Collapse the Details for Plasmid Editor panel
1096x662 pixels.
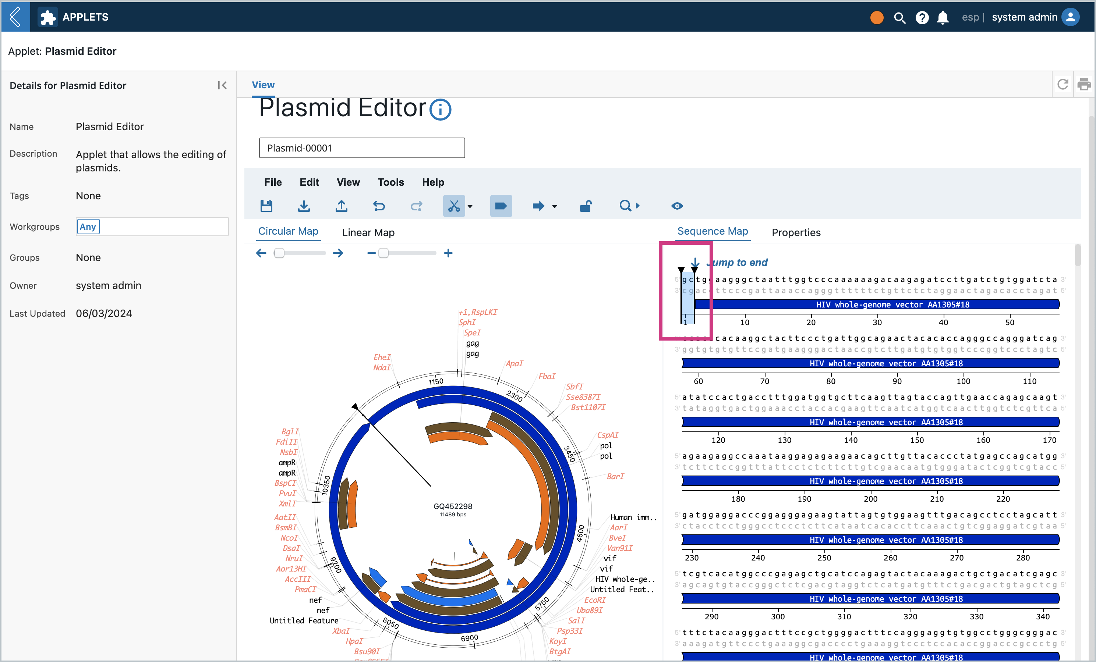pyautogui.click(x=222, y=85)
